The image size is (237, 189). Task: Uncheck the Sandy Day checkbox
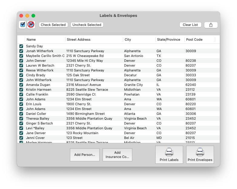click(x=21, y=46)
